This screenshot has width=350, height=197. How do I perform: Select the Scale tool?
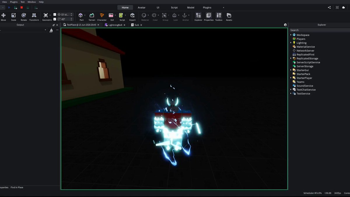coord(14,17)
